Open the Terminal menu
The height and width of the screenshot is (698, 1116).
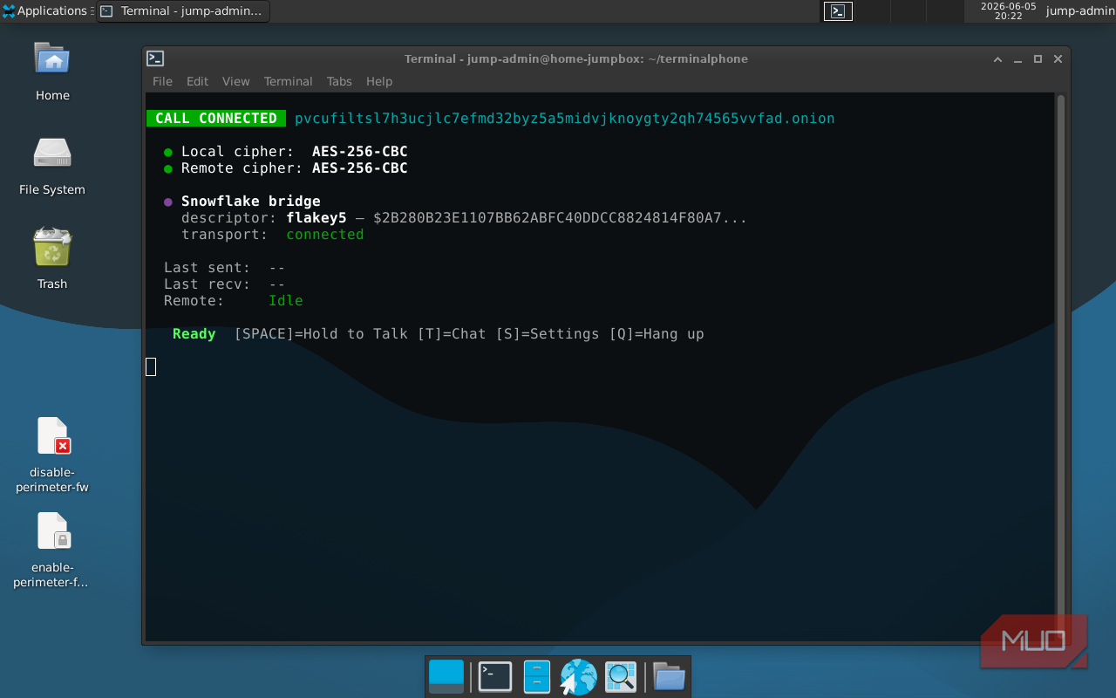point(288,81)
